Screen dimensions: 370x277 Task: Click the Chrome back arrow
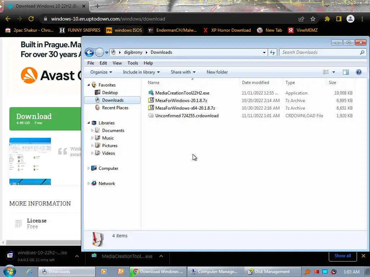point(8,19)
